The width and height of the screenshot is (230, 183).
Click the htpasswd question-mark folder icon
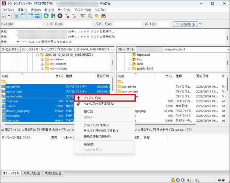(133, 55)
